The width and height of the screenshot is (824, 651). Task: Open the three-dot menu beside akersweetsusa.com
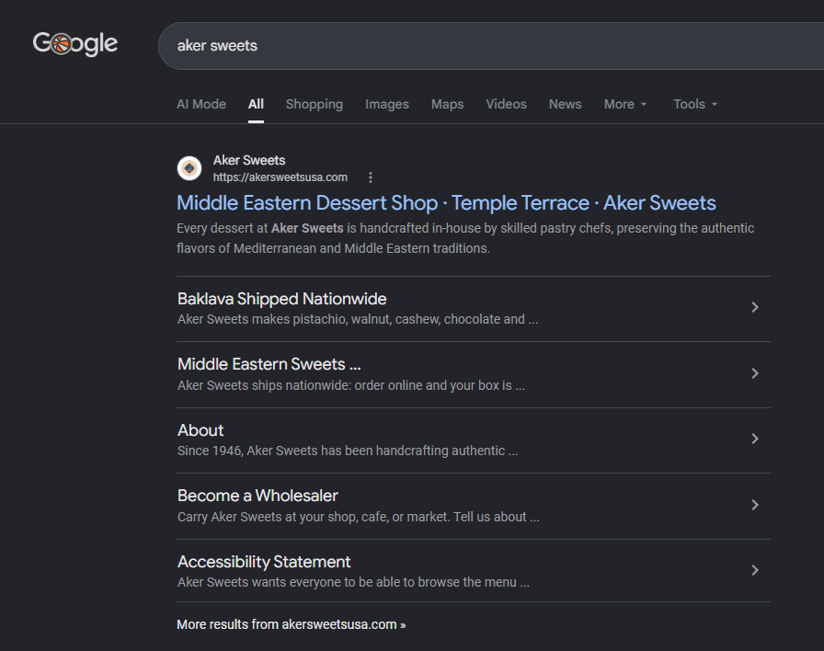(x=371, y=177)
